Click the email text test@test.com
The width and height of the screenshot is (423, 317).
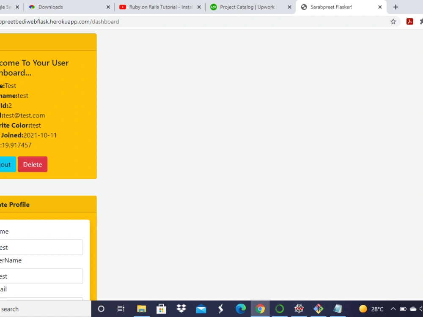click(24, 115)
